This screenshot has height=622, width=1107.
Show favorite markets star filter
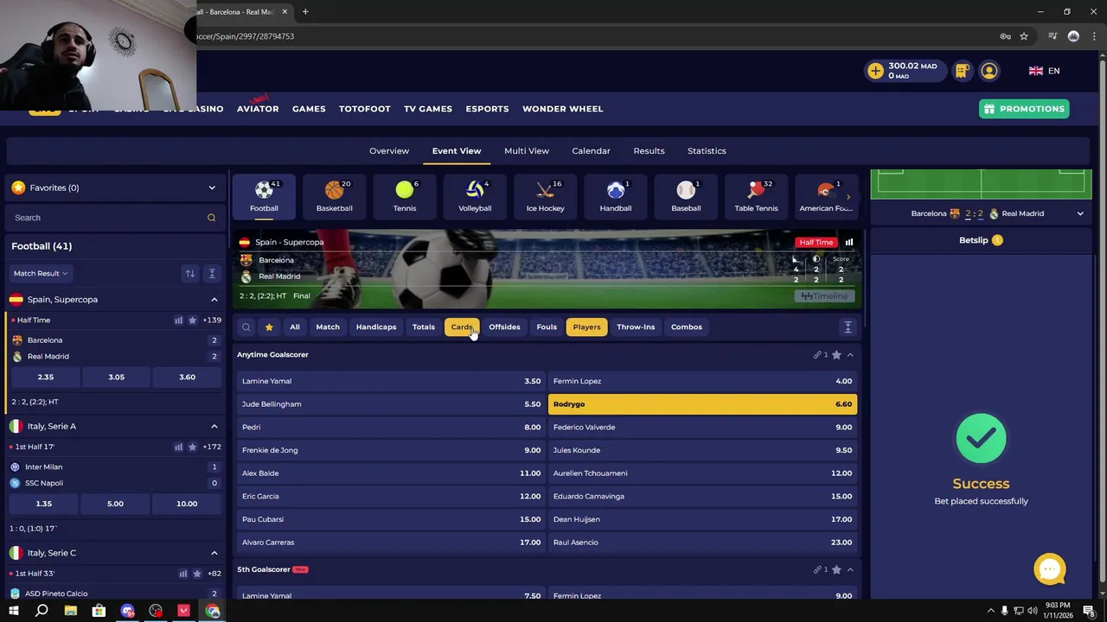pyautogui.click(x=269, y=327)
